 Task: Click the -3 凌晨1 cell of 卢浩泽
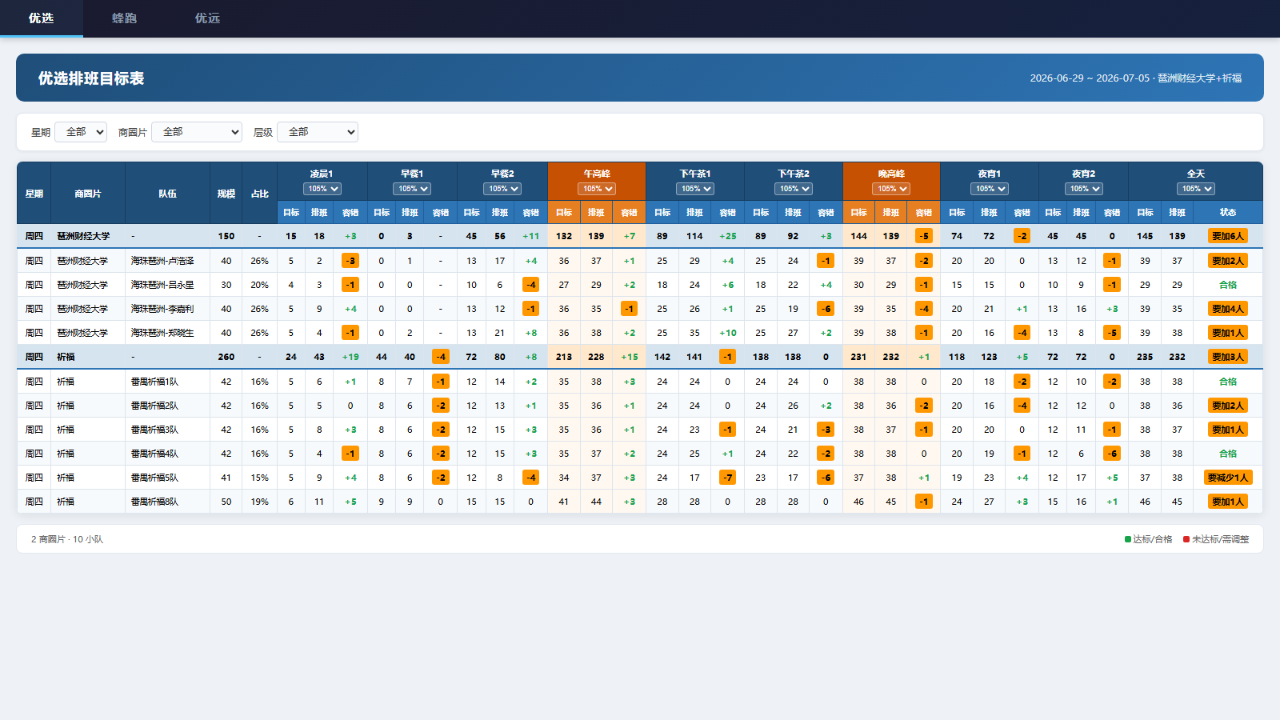point(350,261)
